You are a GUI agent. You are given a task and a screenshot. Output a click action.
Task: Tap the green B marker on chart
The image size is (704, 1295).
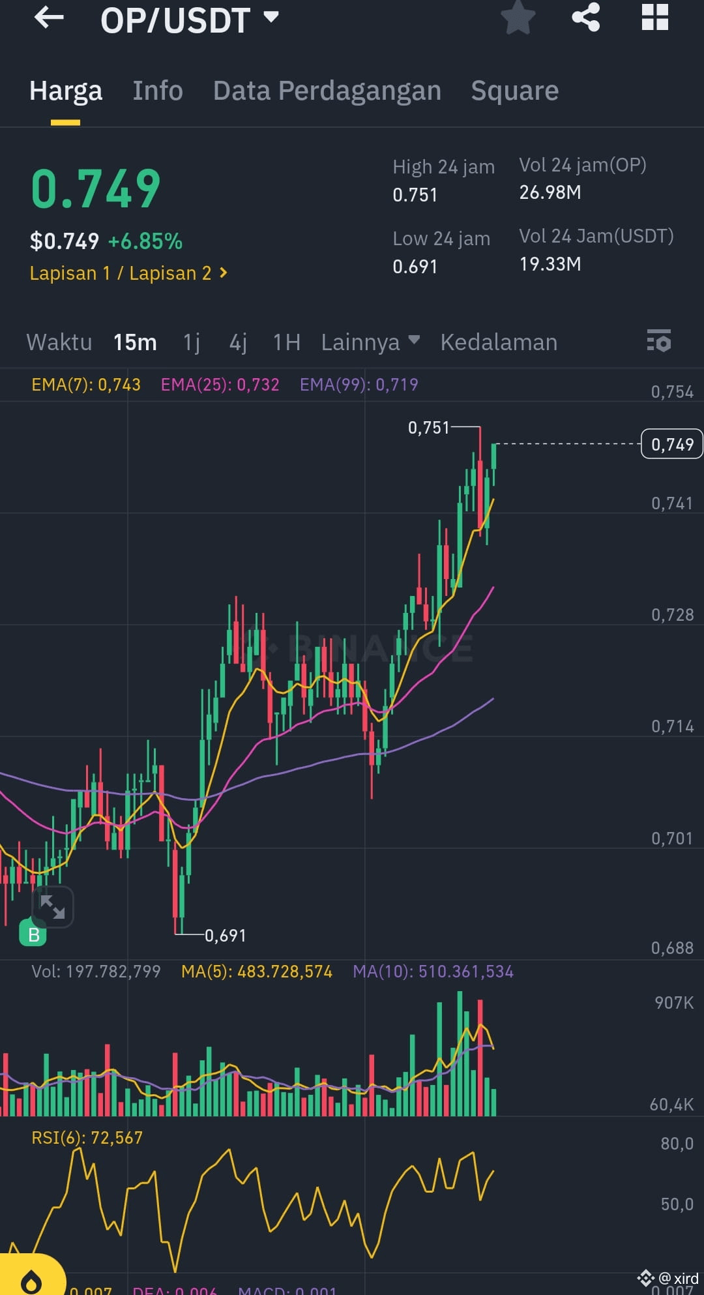click(x=33, y=933)
